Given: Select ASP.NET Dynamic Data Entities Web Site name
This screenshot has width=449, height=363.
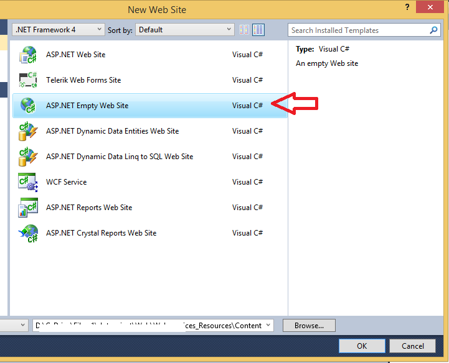Looking at the screenshot, I should point(113,131).
